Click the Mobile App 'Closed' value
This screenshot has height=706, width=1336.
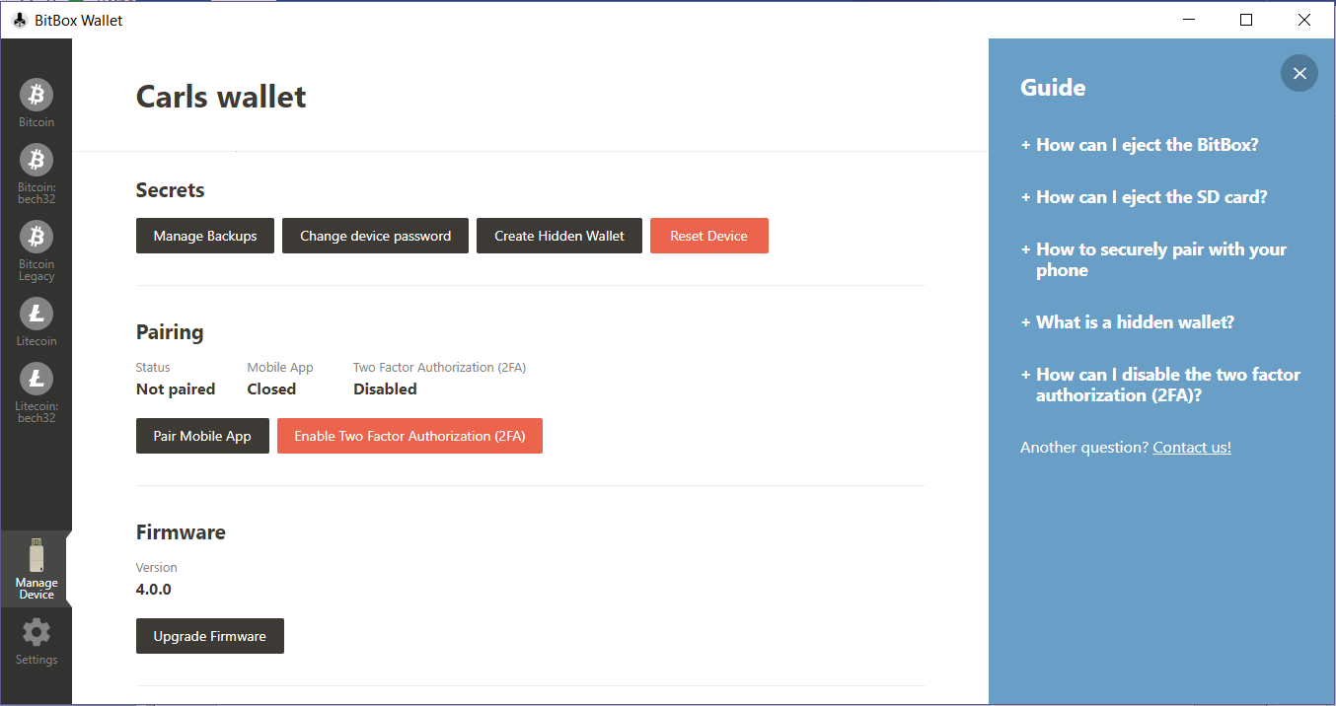point(271,389)
